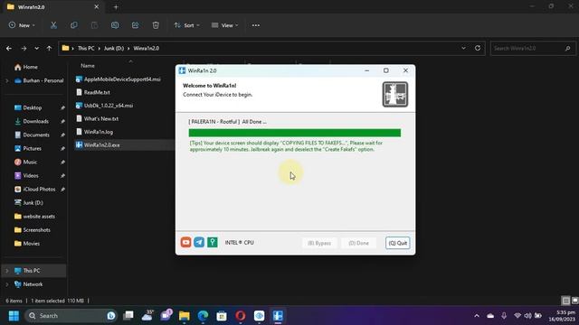The height and width of the screenshot is (325, 579).
Task: Open the Windows Start menu
Action: pos(14,316)
